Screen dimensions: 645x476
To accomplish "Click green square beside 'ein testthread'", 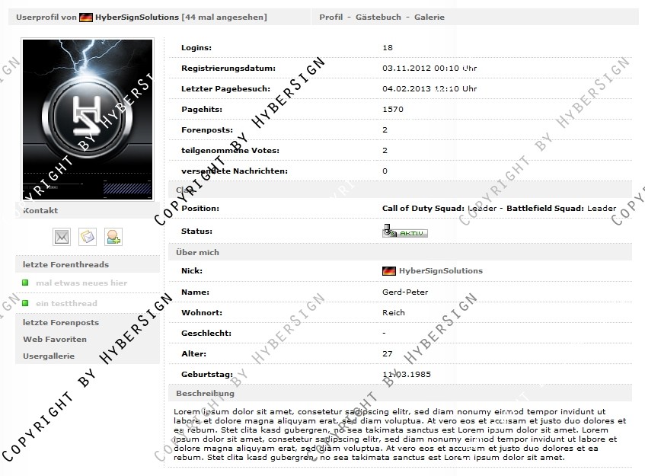I will 25,303.
